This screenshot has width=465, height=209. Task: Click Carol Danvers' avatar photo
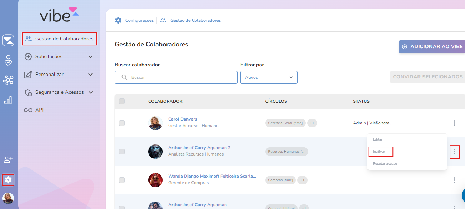point(155,123)
